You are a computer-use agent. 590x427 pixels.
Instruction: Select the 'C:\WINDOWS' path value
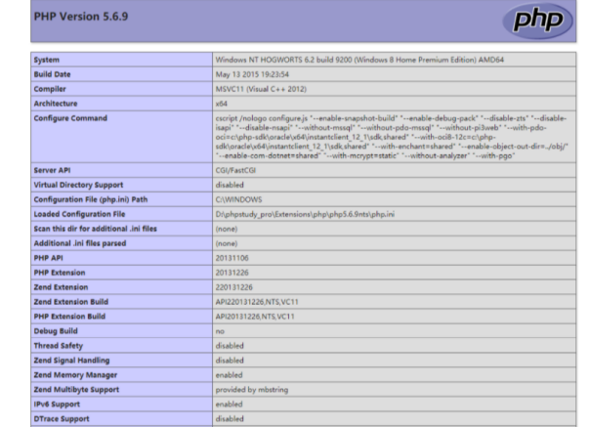238,199
